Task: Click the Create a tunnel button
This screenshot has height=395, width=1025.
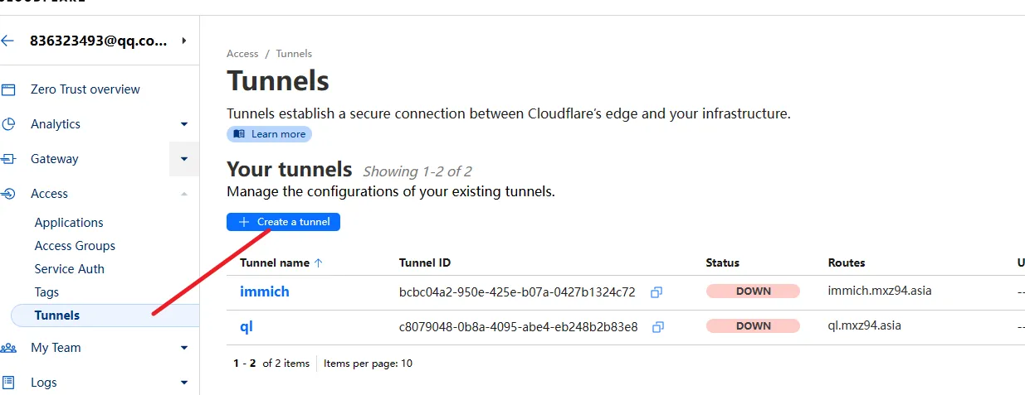Action: coord(284,222)
